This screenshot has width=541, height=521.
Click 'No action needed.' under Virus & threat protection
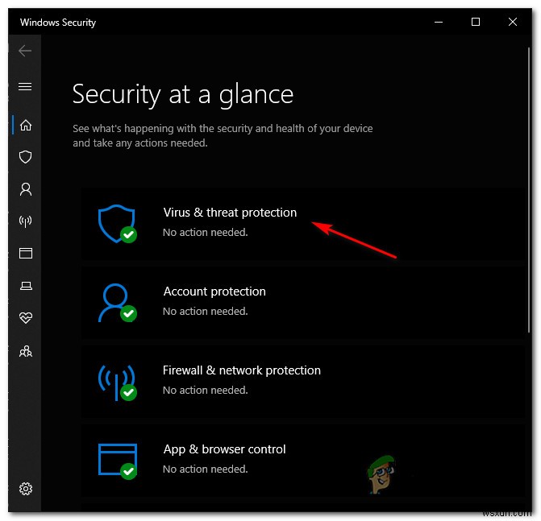(206, 232)
